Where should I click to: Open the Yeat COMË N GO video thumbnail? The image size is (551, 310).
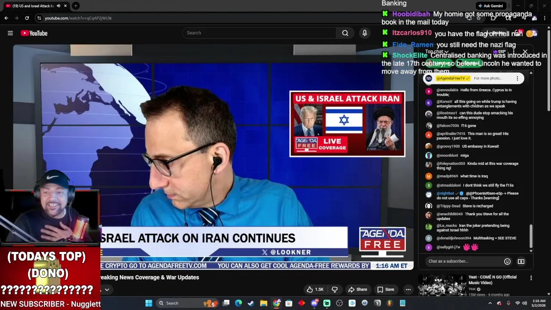(442, 285)
